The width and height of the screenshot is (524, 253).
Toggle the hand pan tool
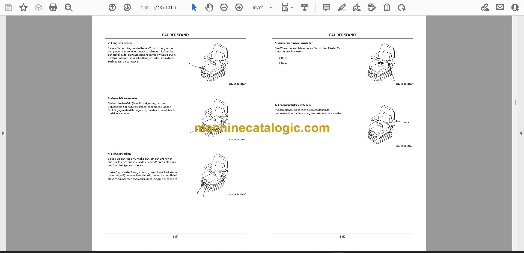pos(209,7)
